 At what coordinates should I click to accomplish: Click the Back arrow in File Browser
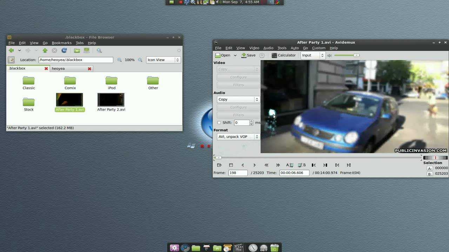pyautogui.click(x=11, y=50)
